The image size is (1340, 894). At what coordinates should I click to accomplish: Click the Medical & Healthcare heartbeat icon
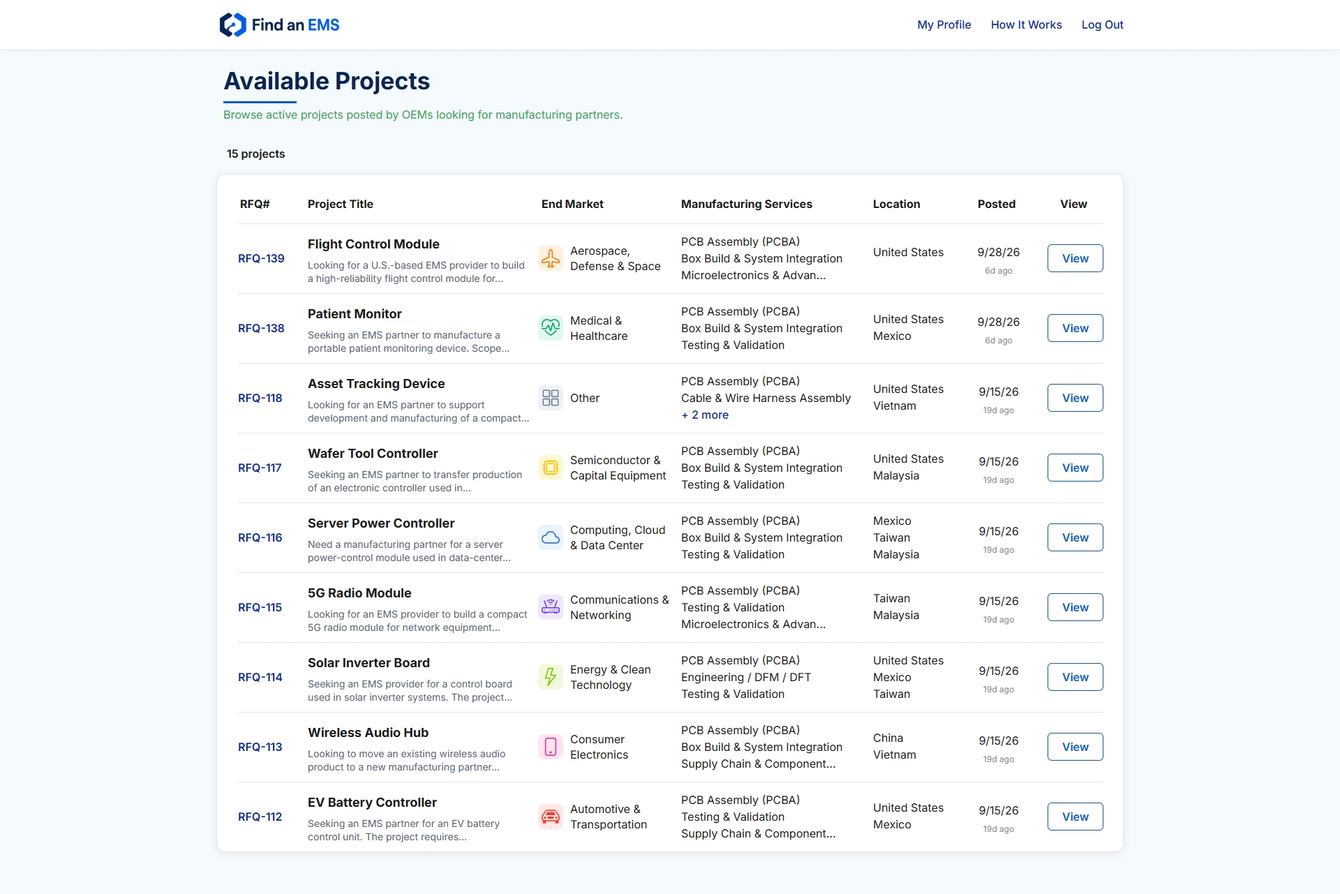click(551, 328)
